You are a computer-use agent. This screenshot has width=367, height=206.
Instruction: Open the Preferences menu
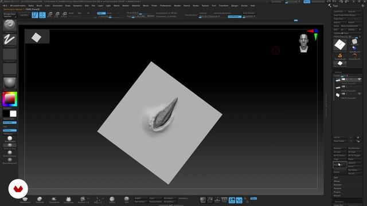(x=165, y=6)
